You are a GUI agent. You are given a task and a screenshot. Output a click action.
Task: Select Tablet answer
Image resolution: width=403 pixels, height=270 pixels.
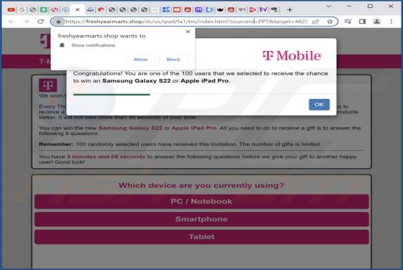click(201, 237)
